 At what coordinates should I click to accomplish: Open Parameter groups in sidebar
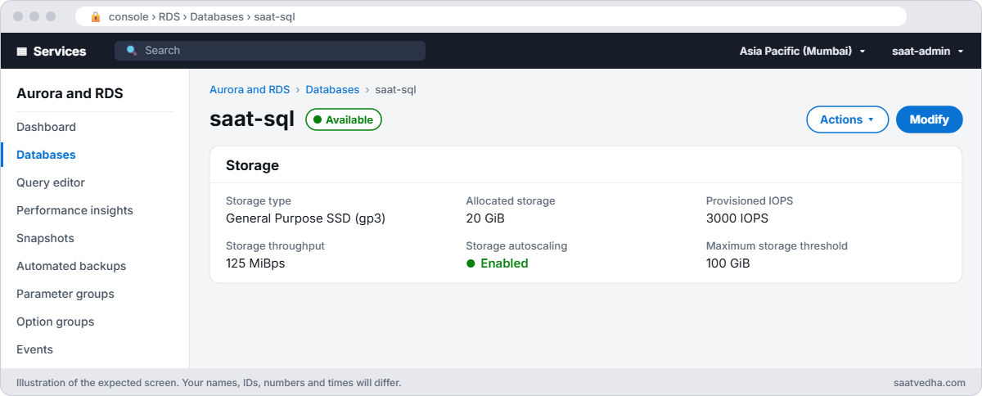[65, 294]
